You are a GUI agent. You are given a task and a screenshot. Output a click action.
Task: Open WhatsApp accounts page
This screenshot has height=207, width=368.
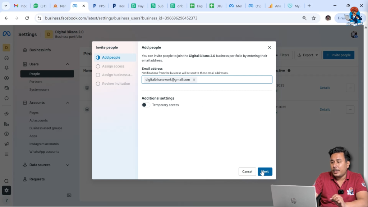point(44,152)
